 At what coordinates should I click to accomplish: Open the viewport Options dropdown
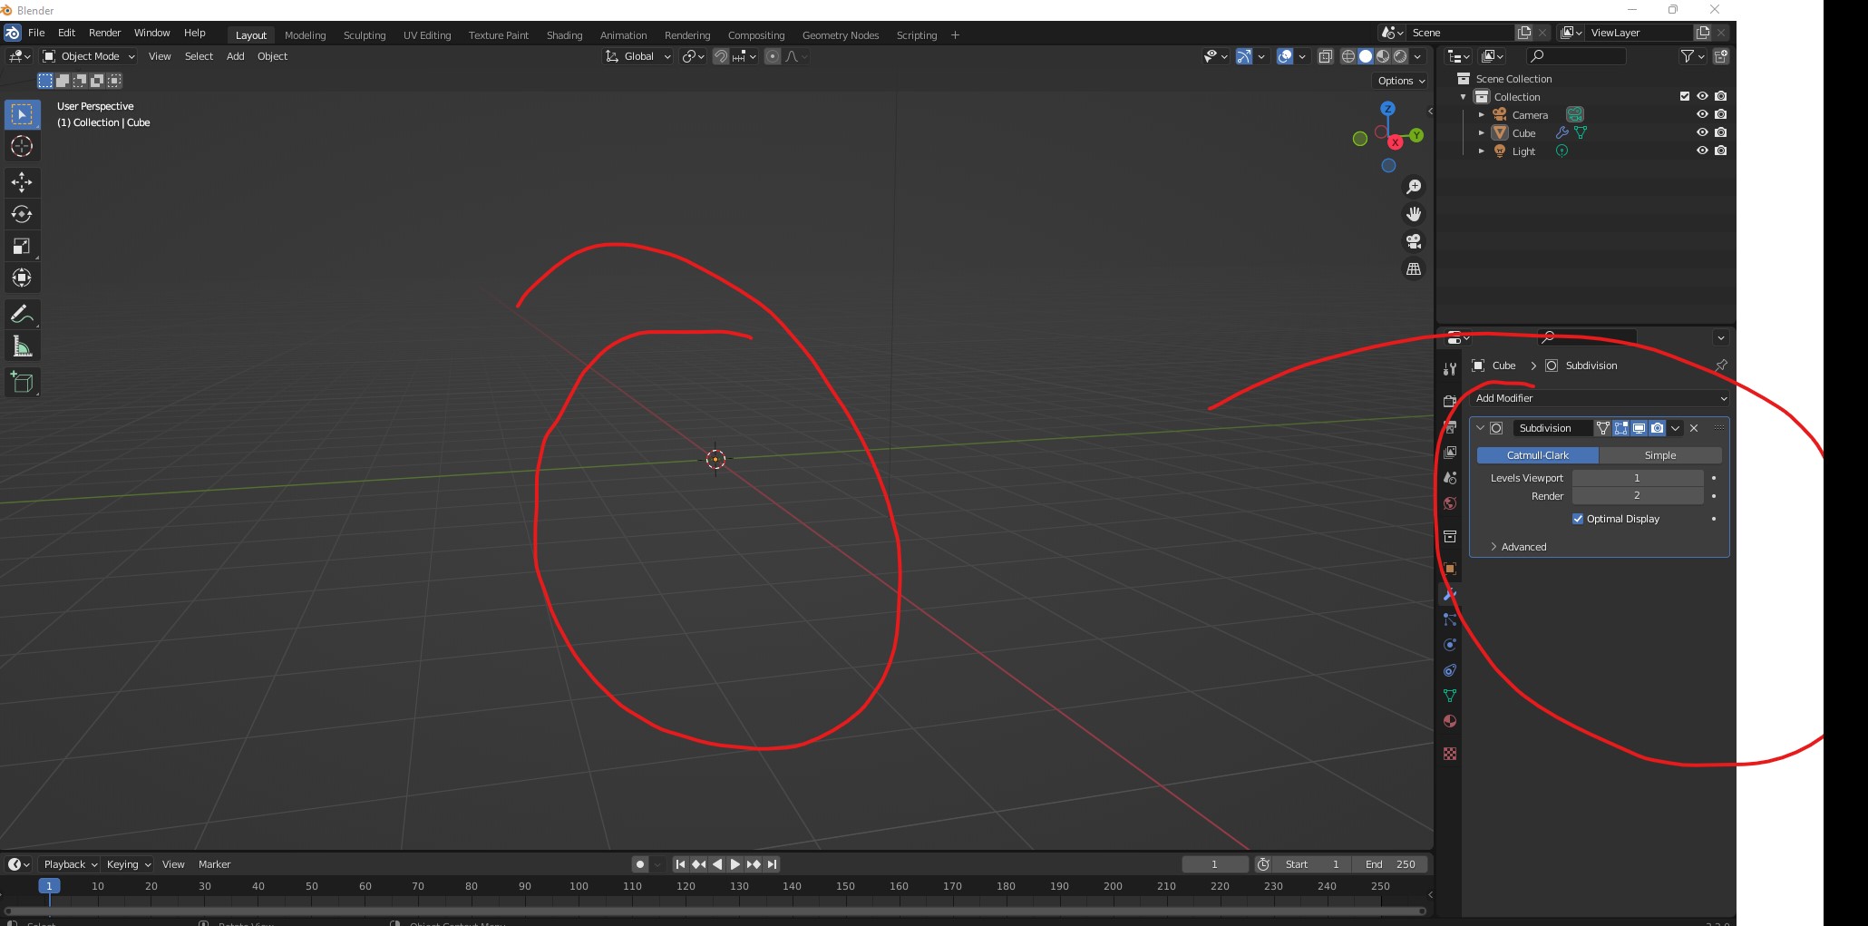(x=1401, y=81)
